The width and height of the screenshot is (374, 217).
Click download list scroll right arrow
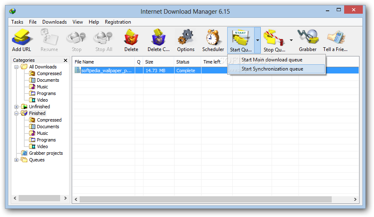pos(355,199)
